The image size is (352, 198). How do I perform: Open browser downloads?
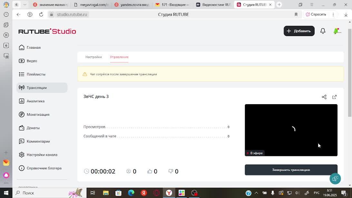pyautogui.click(x=346, y=15)
